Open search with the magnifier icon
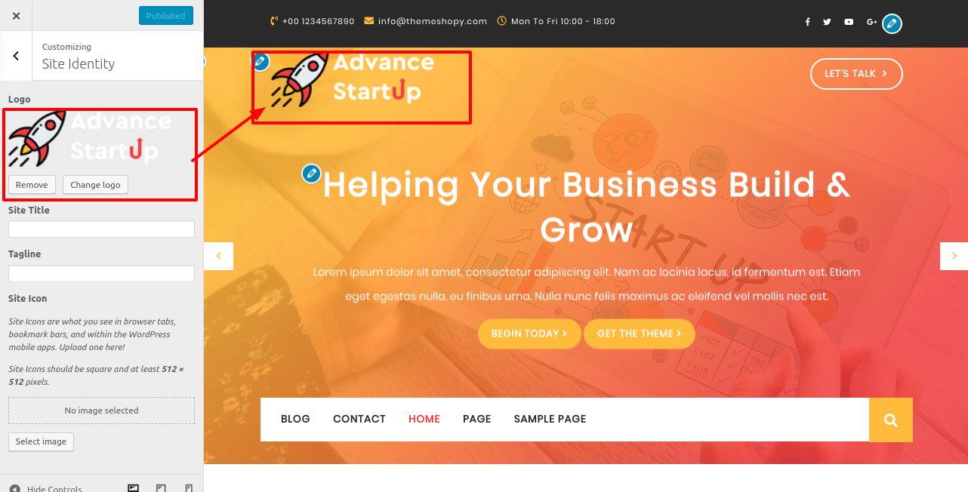The height and width of the screenshot is (492, 968). click(891, 420)
